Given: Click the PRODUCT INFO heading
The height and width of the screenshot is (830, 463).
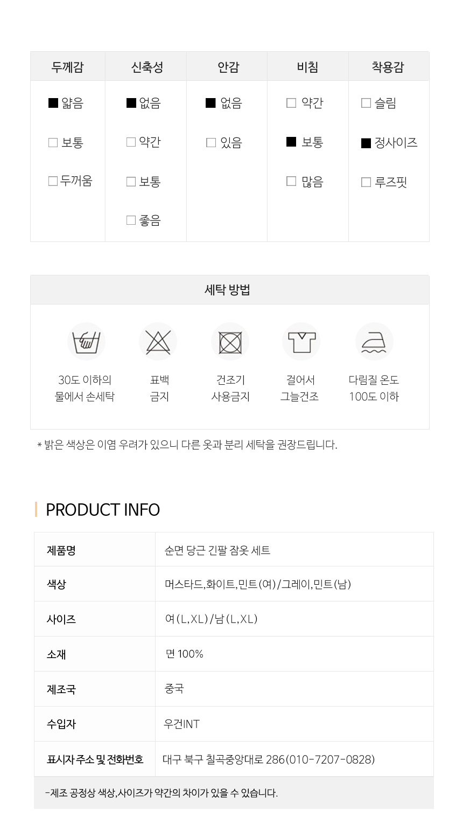Looking at the screenshot, I should (x=103, y=510).
